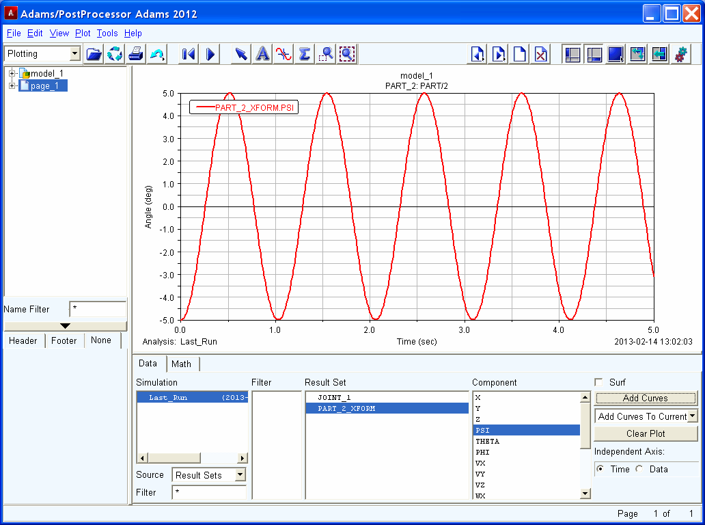Select the model_1 tree item
This screenshot has width=705, height=525.
tap(46, 73)
